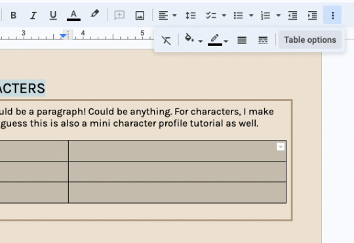Click the column handle on the ruler

coord(68,34)
